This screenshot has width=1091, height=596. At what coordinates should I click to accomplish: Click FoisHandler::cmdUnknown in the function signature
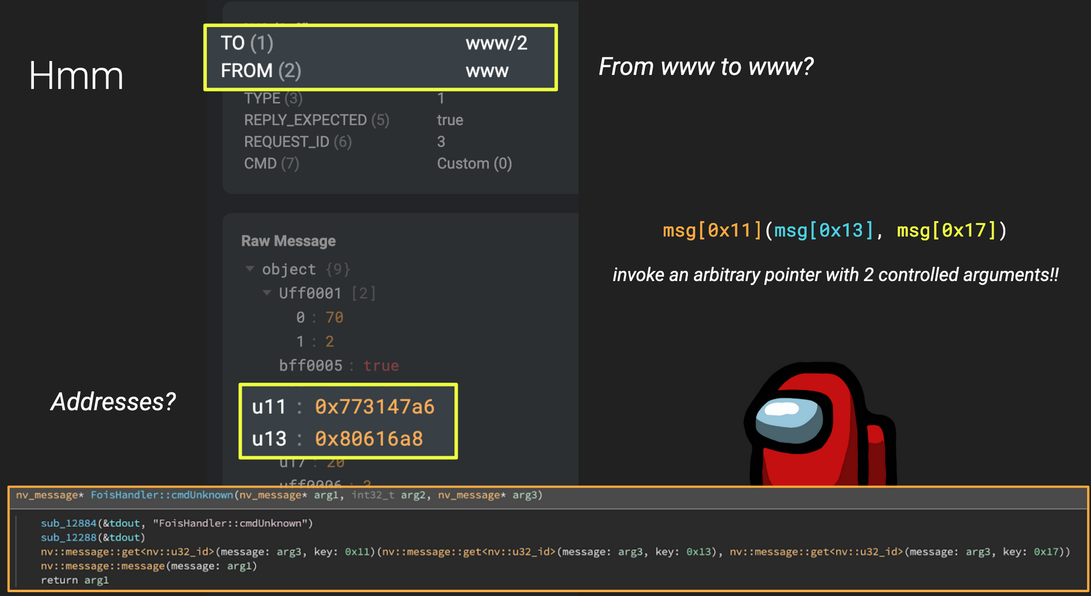(x=161, y=495)
